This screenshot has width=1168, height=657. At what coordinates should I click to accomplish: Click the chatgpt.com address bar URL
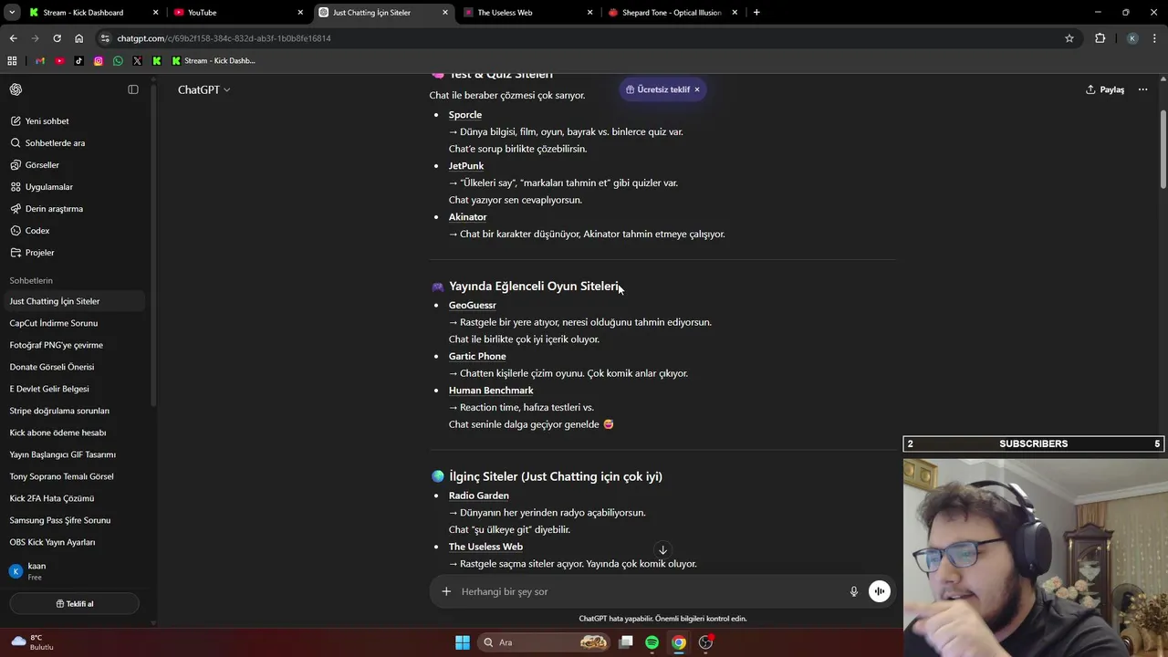point(224,38)
